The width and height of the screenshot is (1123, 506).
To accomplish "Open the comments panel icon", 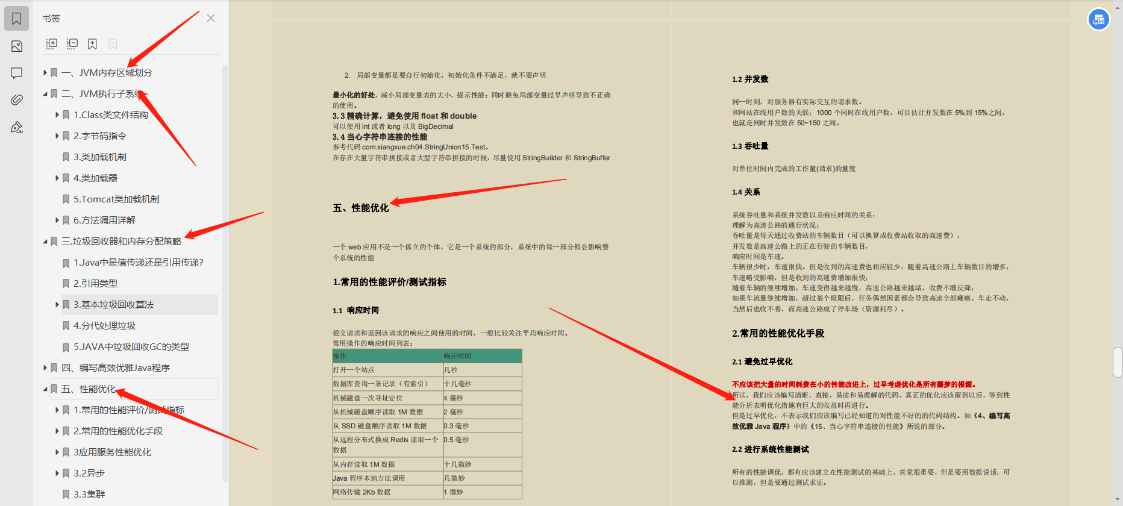I will [x=16, y=73].
